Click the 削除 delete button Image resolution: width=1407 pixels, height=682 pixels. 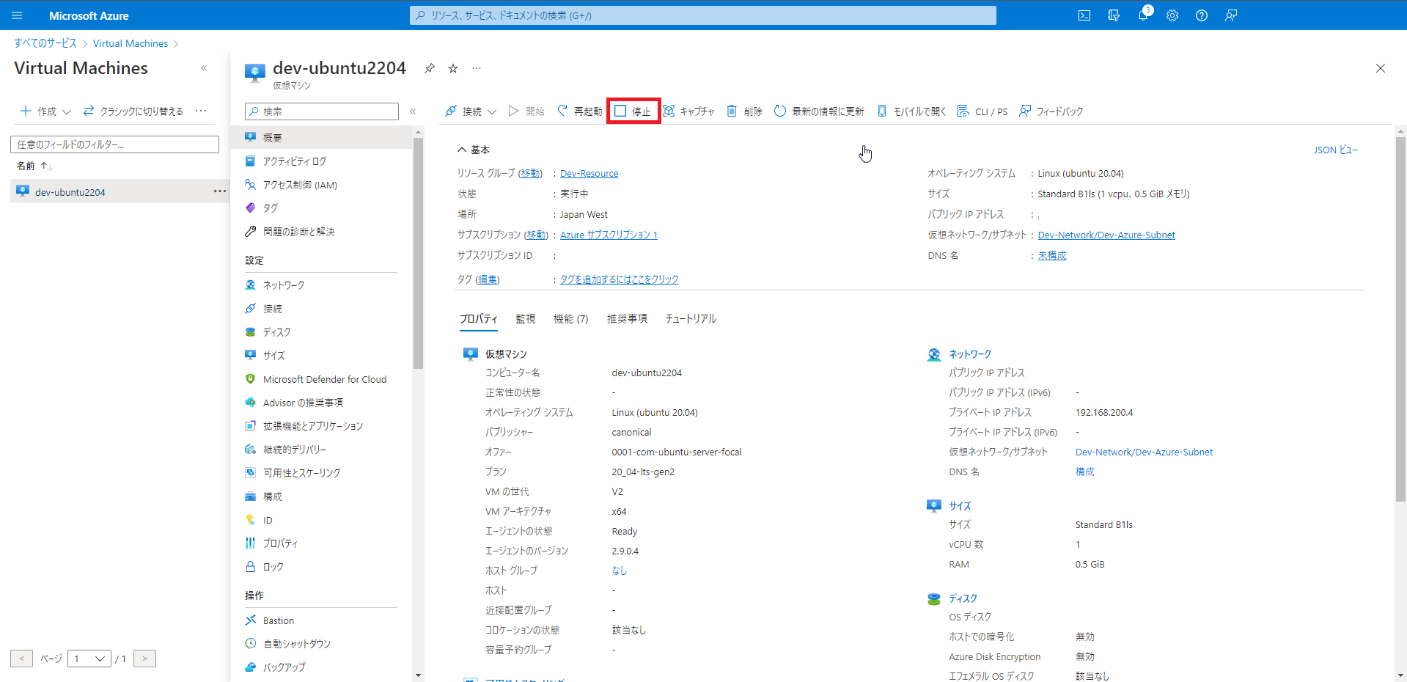click(x=744, y=111)
